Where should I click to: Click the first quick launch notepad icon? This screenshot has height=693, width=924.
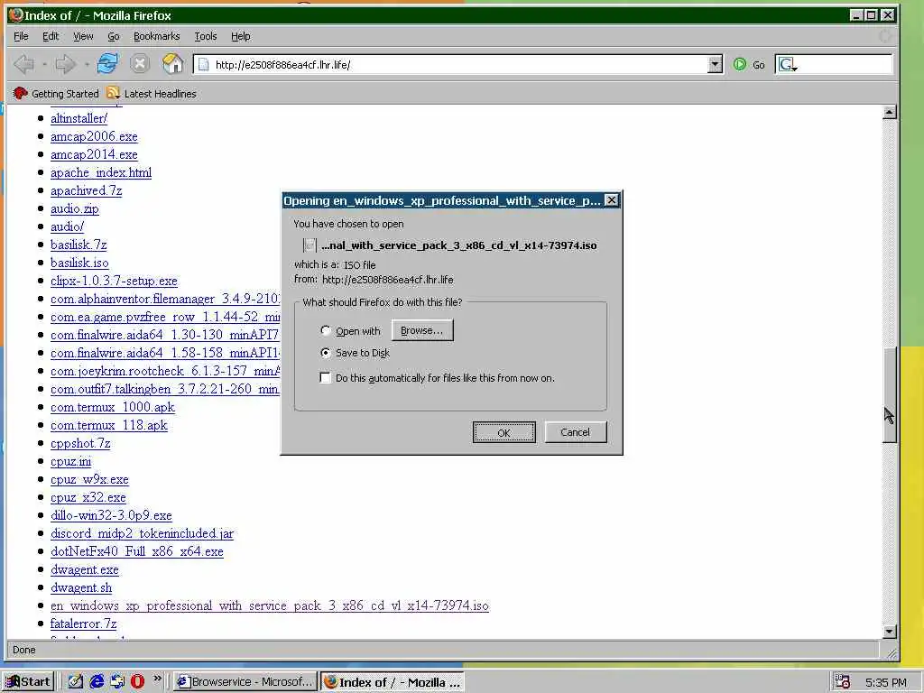point(76,682)
